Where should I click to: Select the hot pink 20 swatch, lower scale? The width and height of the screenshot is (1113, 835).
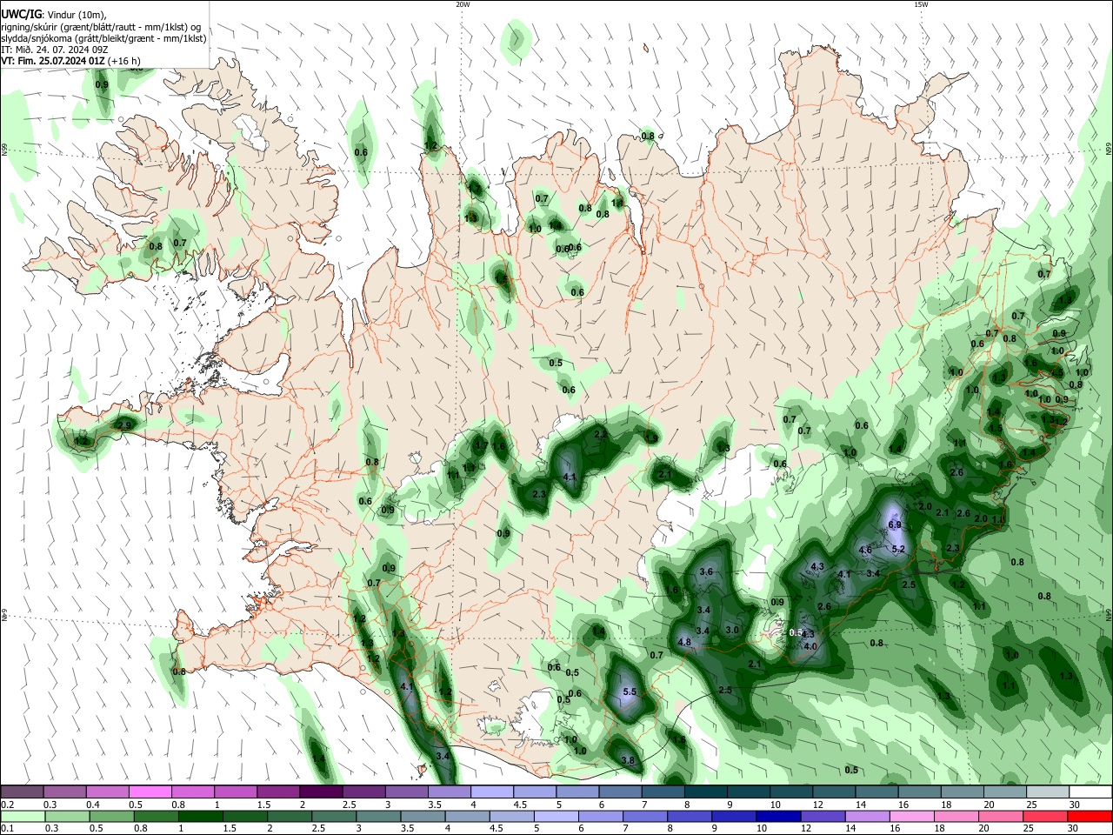999,816
